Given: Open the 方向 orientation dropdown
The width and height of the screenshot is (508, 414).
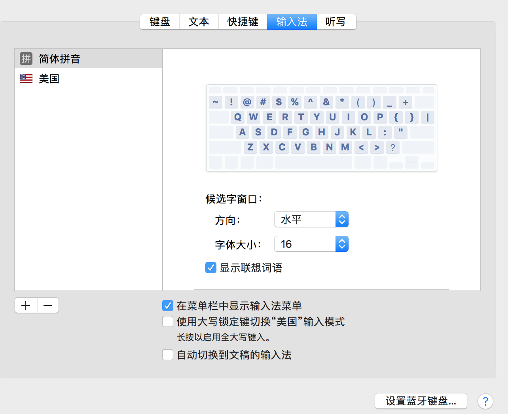Looking at the screenshot, I should (x=311, y=219).
